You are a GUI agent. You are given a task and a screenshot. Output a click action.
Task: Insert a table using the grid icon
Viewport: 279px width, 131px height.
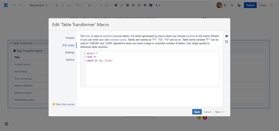pos(145,5)
